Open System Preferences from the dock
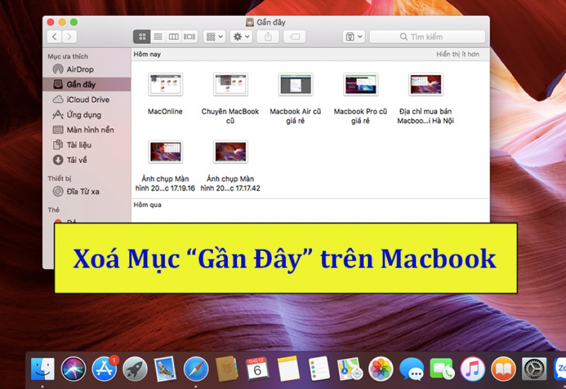Viewport: 566px width, 389px height. pos(534,369)
